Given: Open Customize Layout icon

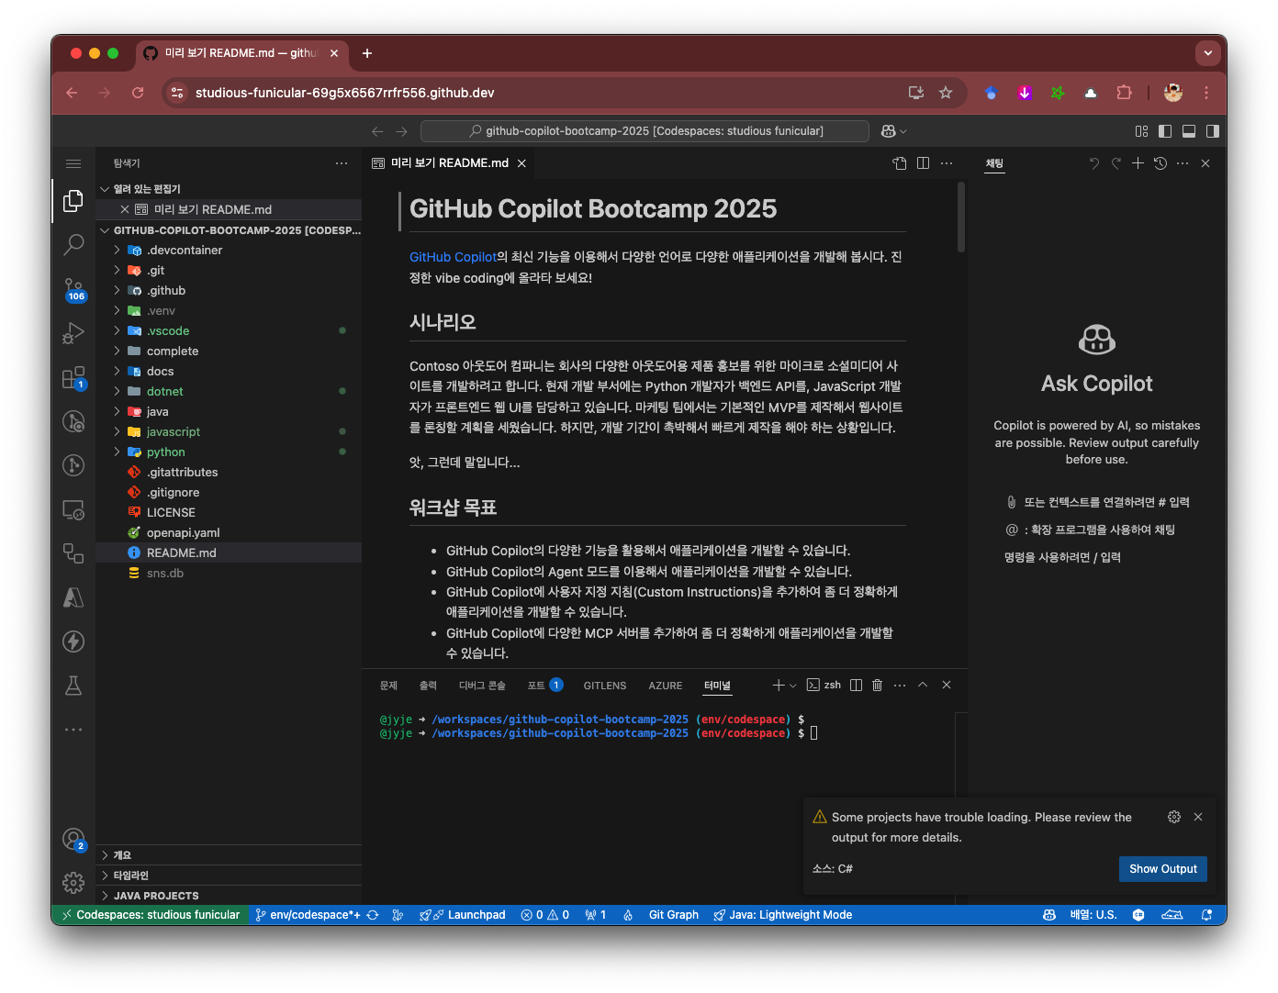Looking at the screenshot, I should tap(1141, 131).
